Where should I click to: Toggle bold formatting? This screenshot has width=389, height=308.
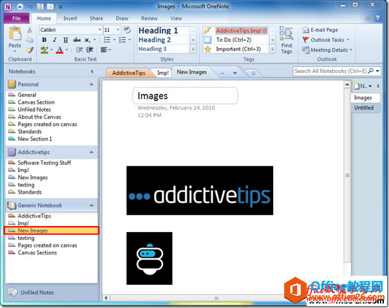pos(44,40)
